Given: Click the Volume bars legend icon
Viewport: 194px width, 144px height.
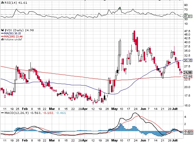Looking at the screenshot, I should (2, 39).
